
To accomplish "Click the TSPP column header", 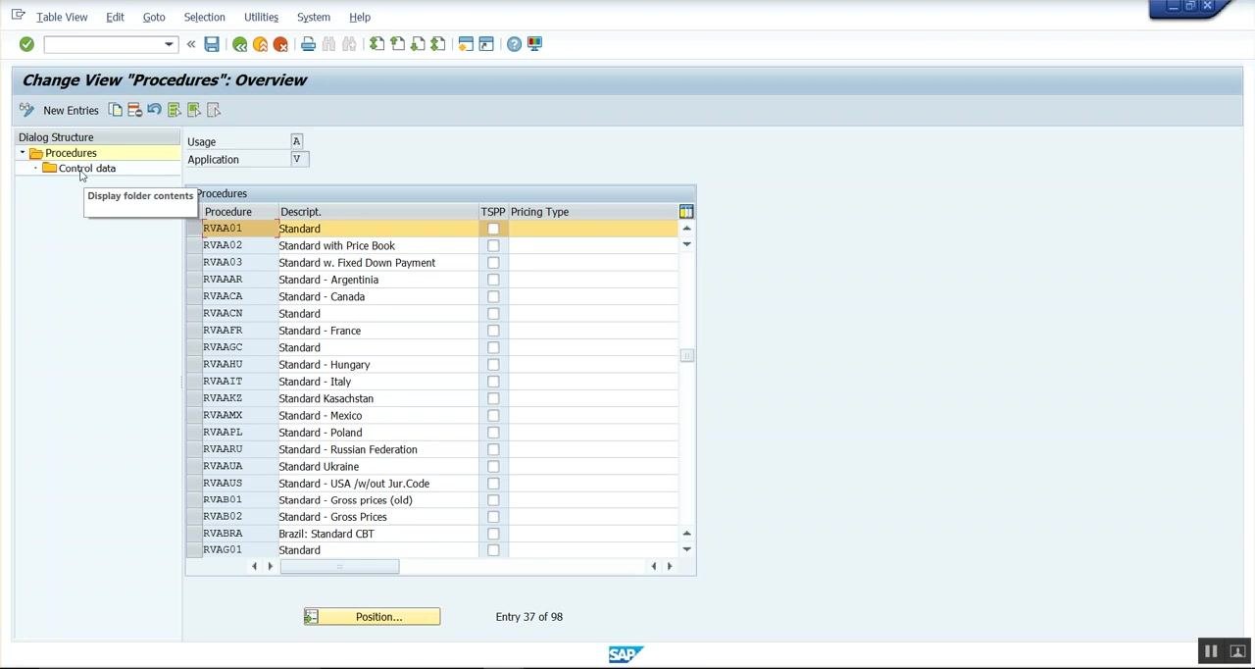I will [493, 212].
